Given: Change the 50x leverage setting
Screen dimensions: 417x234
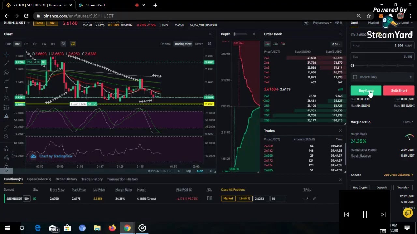Looking at the screenshot, I should click(x=52, y=23).
